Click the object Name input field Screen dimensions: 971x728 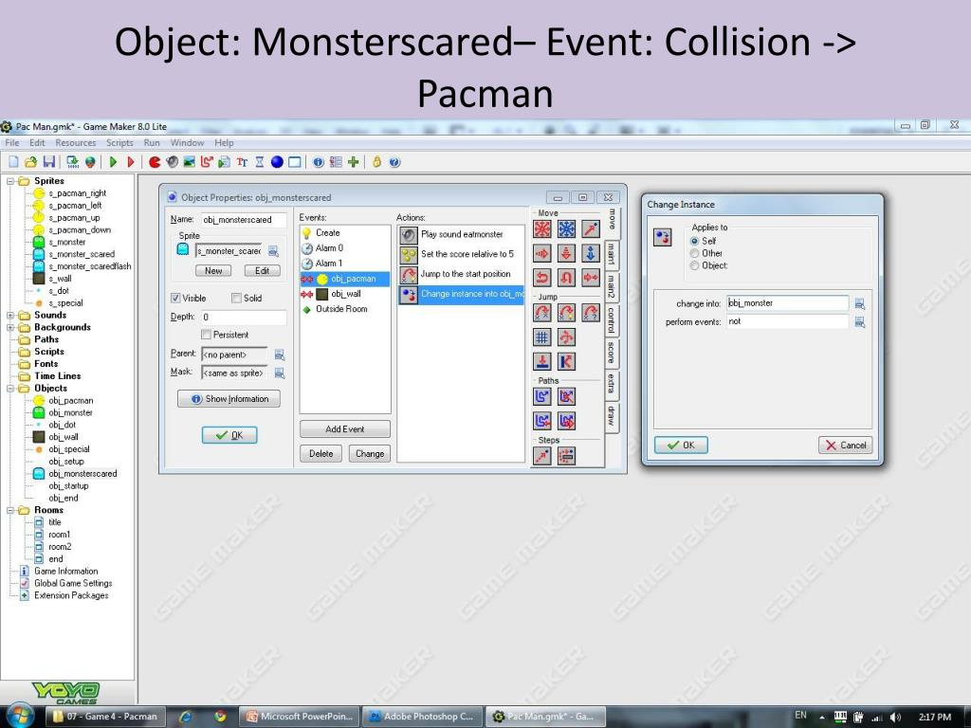coord(244,220)
